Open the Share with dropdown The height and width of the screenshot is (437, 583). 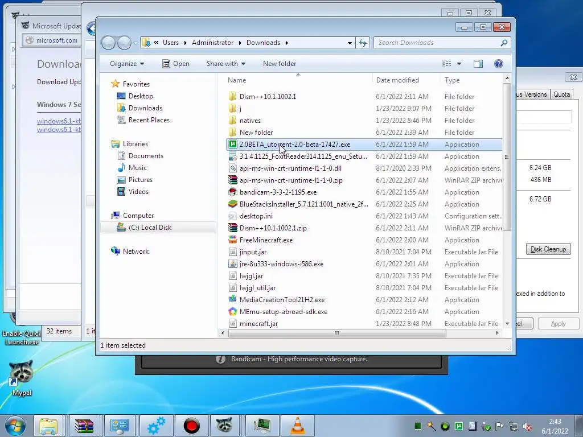pos(225,64)
